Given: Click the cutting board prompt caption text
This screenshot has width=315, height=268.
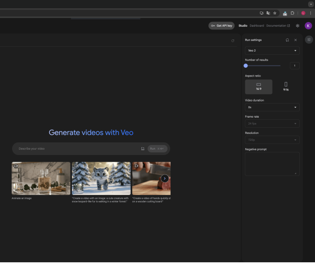Looking at the screenshot, I should pyautogui.click(x=151, y=200).
